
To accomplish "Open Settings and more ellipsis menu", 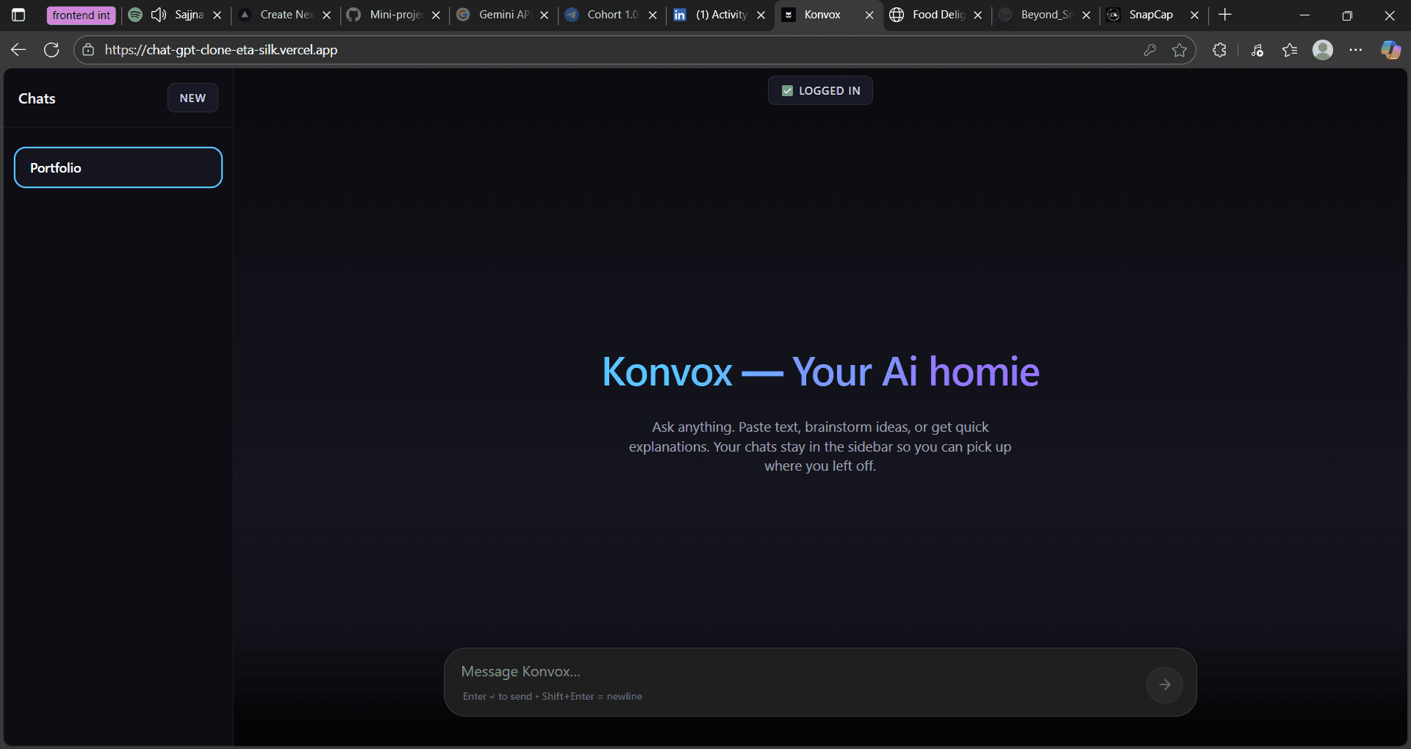I will 1356,50.
